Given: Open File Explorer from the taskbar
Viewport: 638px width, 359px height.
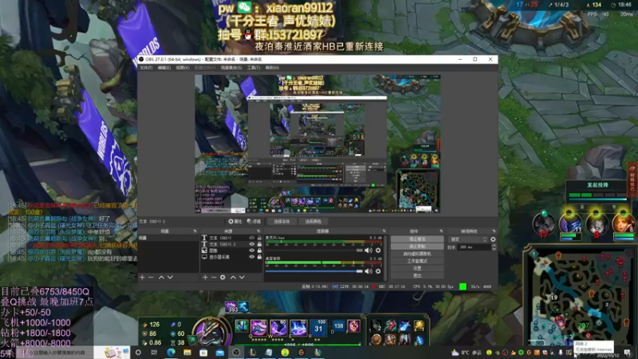Looking at the screenshot, I should point(187,352).
